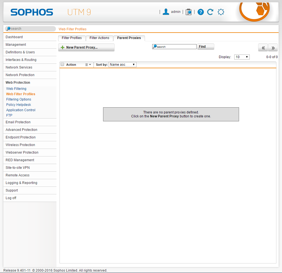
Task: Open Webserver Protection menu
Action: point(30,152)
